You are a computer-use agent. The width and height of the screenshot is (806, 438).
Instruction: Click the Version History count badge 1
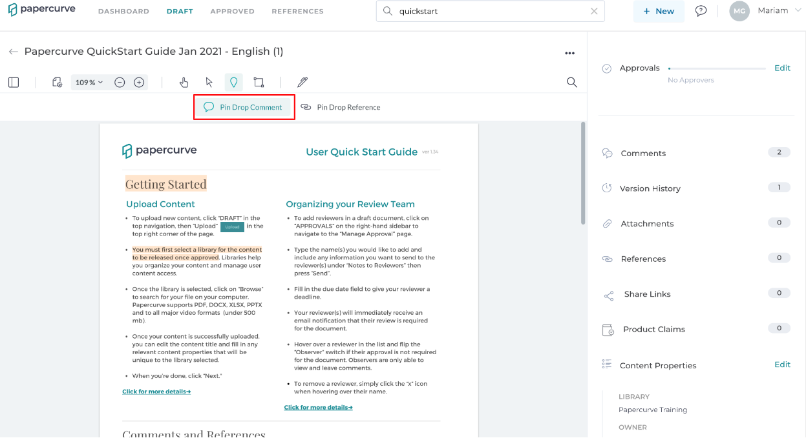779,187
